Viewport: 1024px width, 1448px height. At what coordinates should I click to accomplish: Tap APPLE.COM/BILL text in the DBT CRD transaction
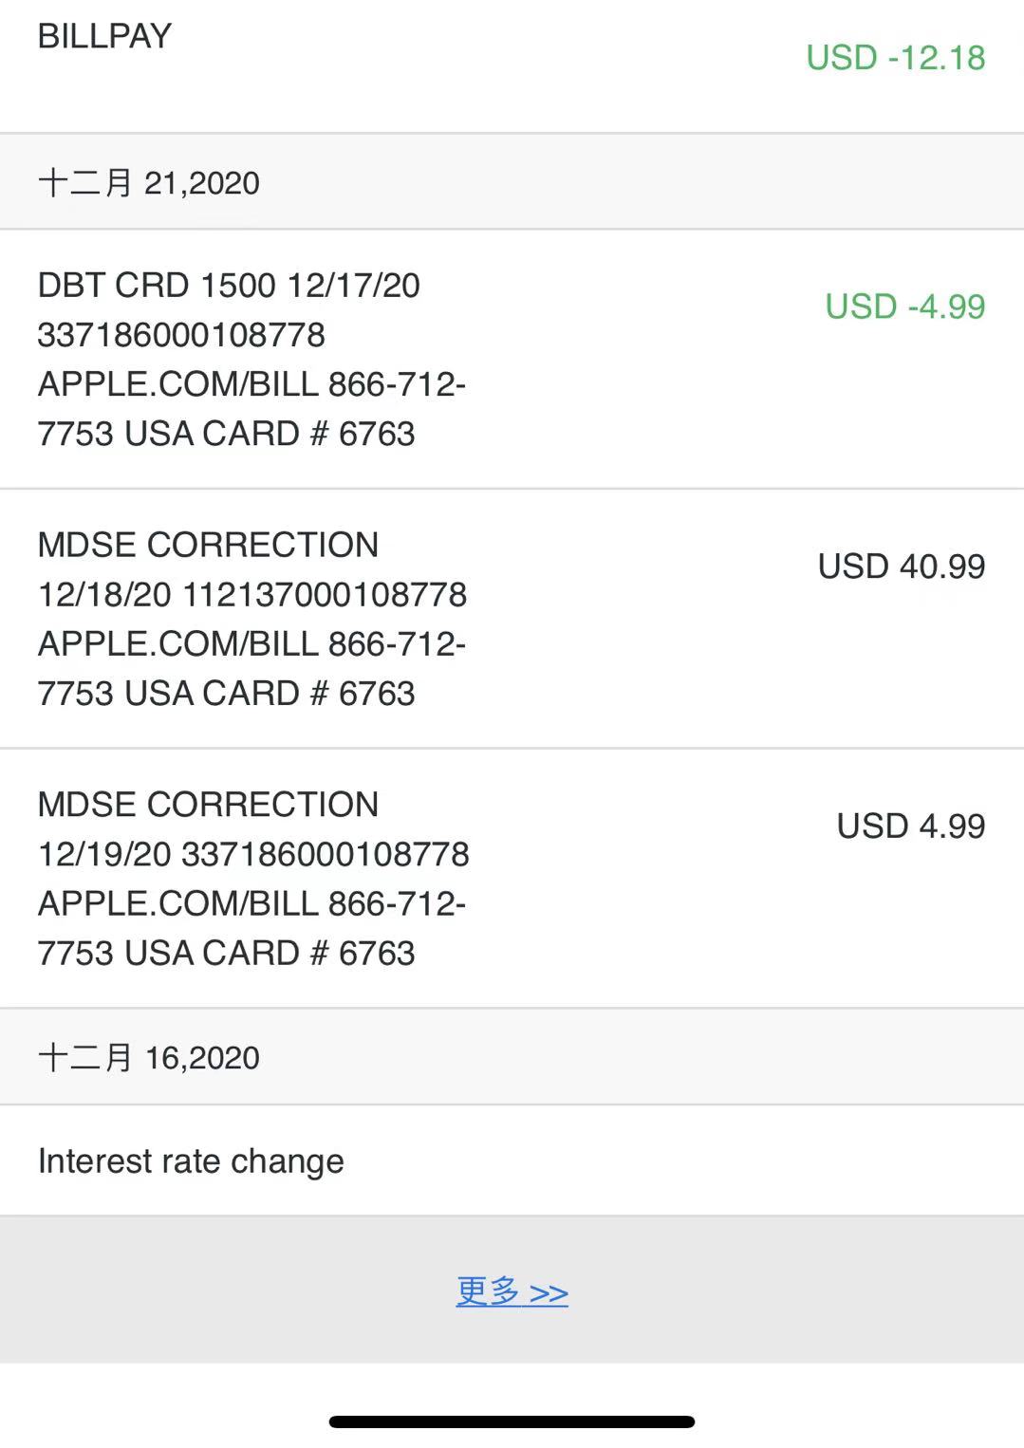[178, 384]
